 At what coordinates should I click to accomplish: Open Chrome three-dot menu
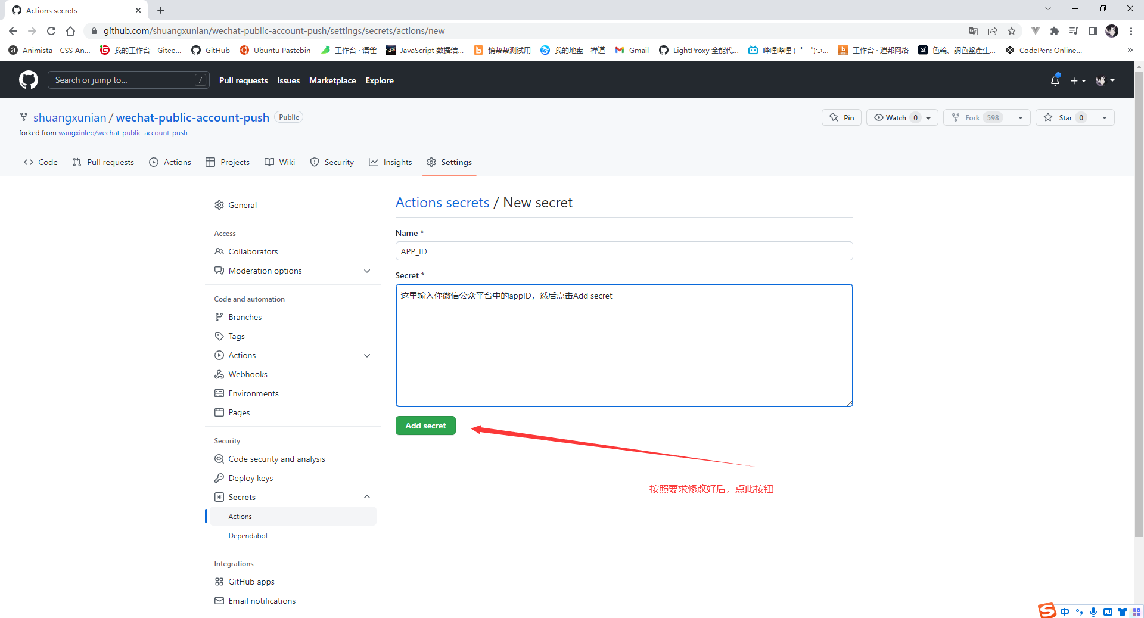[1131, 31]
